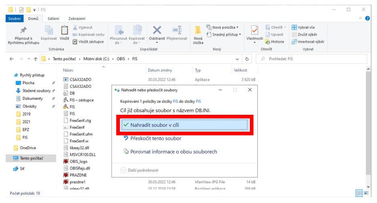Switch to the Zobrazení ribbon tab

pyautogui.click(x=77, y=19)
